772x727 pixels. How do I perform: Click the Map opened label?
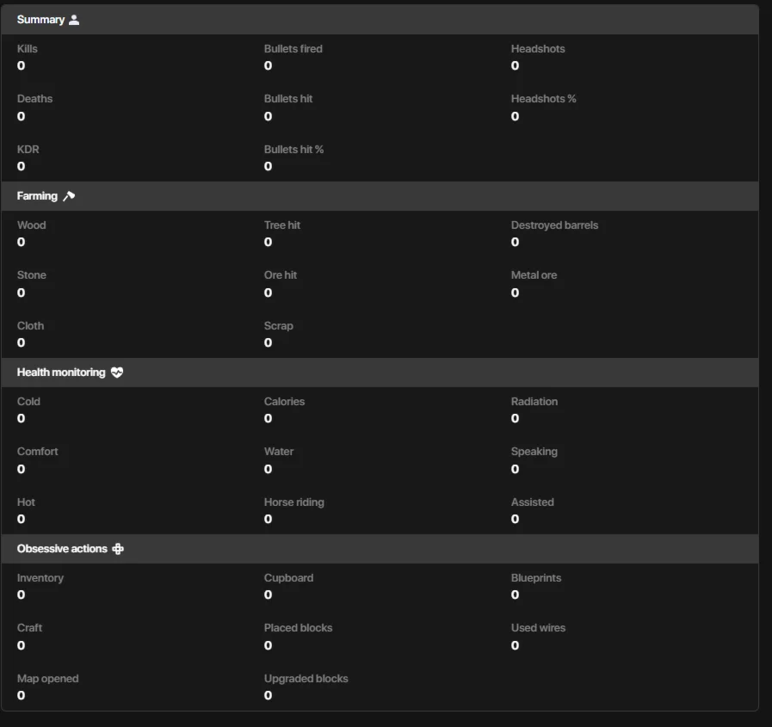pyautogui.click(x=48, y=679)
